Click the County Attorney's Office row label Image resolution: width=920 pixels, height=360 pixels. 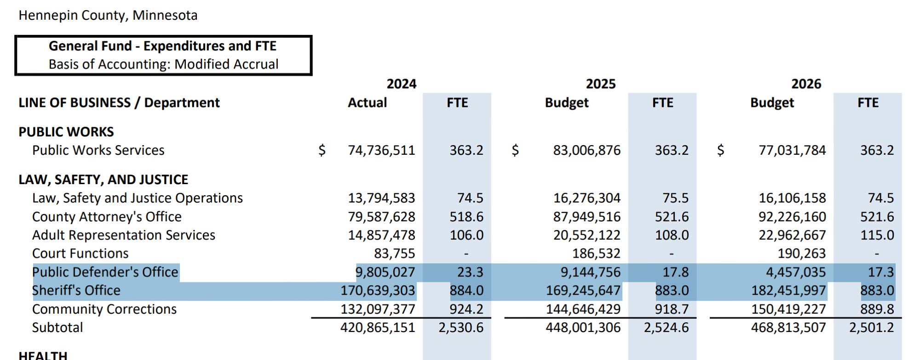point(107,217)
